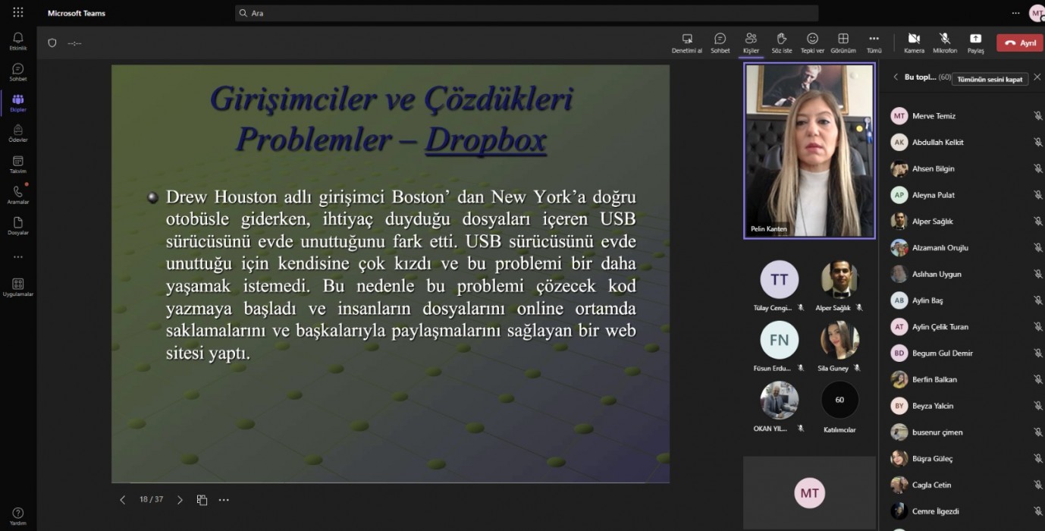Open the app launcher grid icon
The height and width of the screenshot is (531, 1045).
(x=18, y=13)
